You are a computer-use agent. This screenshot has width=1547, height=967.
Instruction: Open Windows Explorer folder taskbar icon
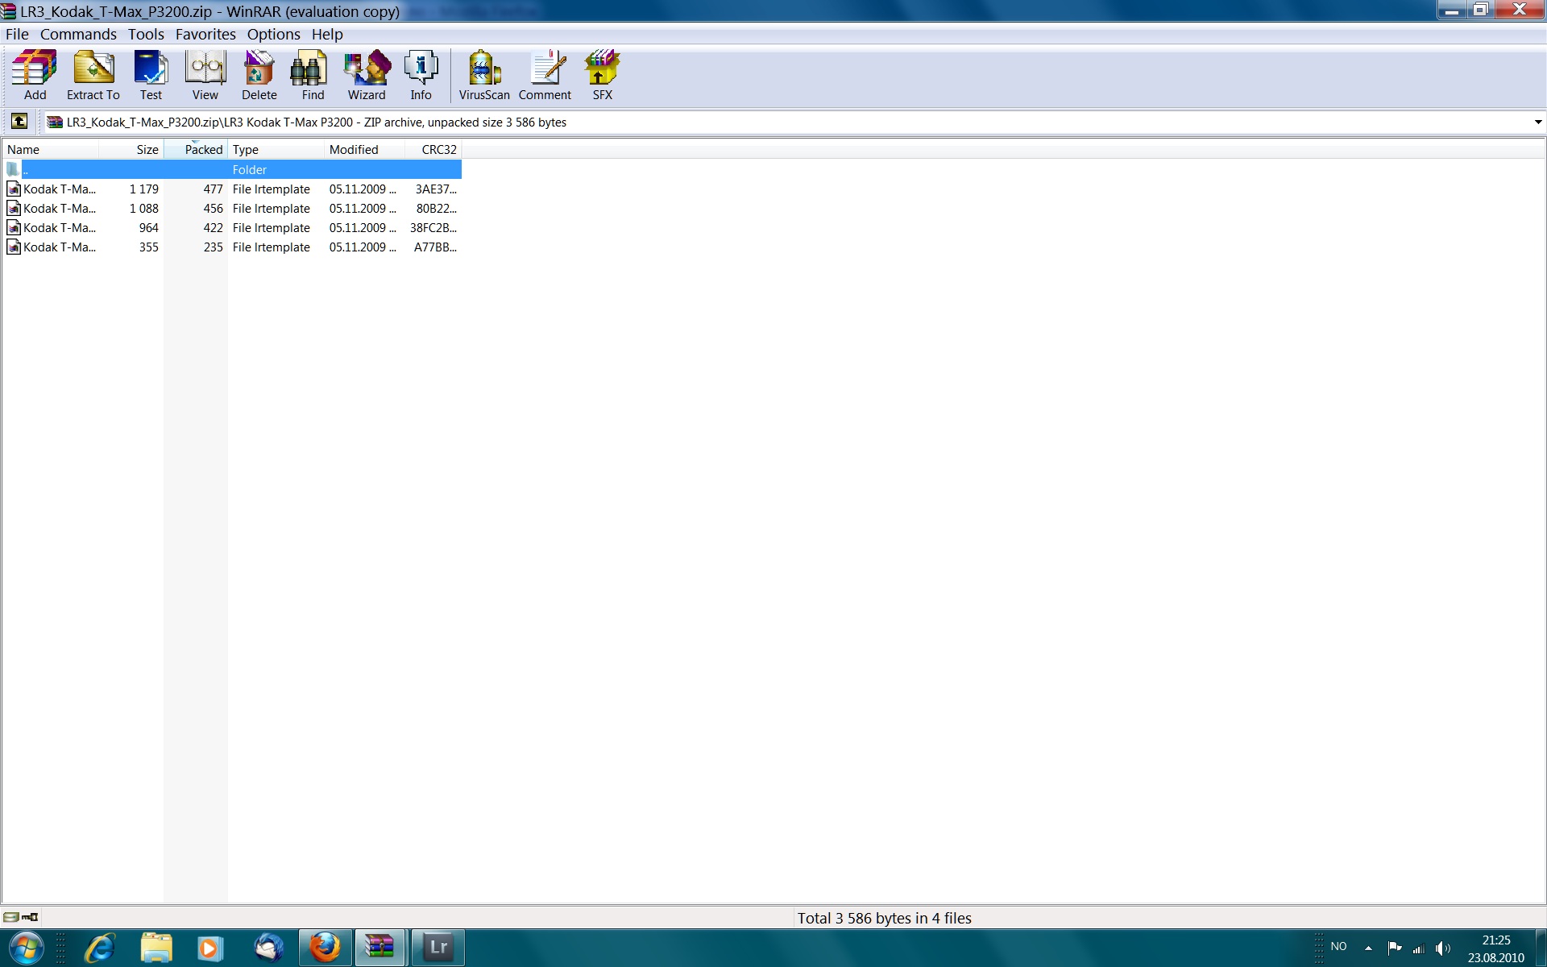156,948
